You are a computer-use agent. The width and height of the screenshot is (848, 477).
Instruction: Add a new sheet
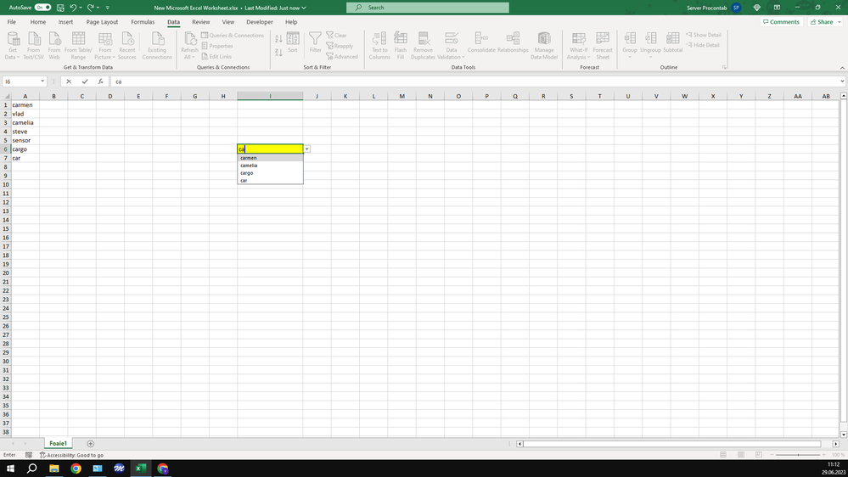click(x=90, y=443)
